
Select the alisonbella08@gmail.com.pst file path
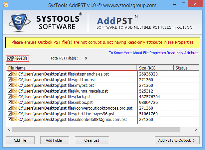click(x=73, y=119)
